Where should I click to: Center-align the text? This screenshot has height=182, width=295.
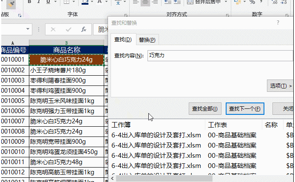145,2
